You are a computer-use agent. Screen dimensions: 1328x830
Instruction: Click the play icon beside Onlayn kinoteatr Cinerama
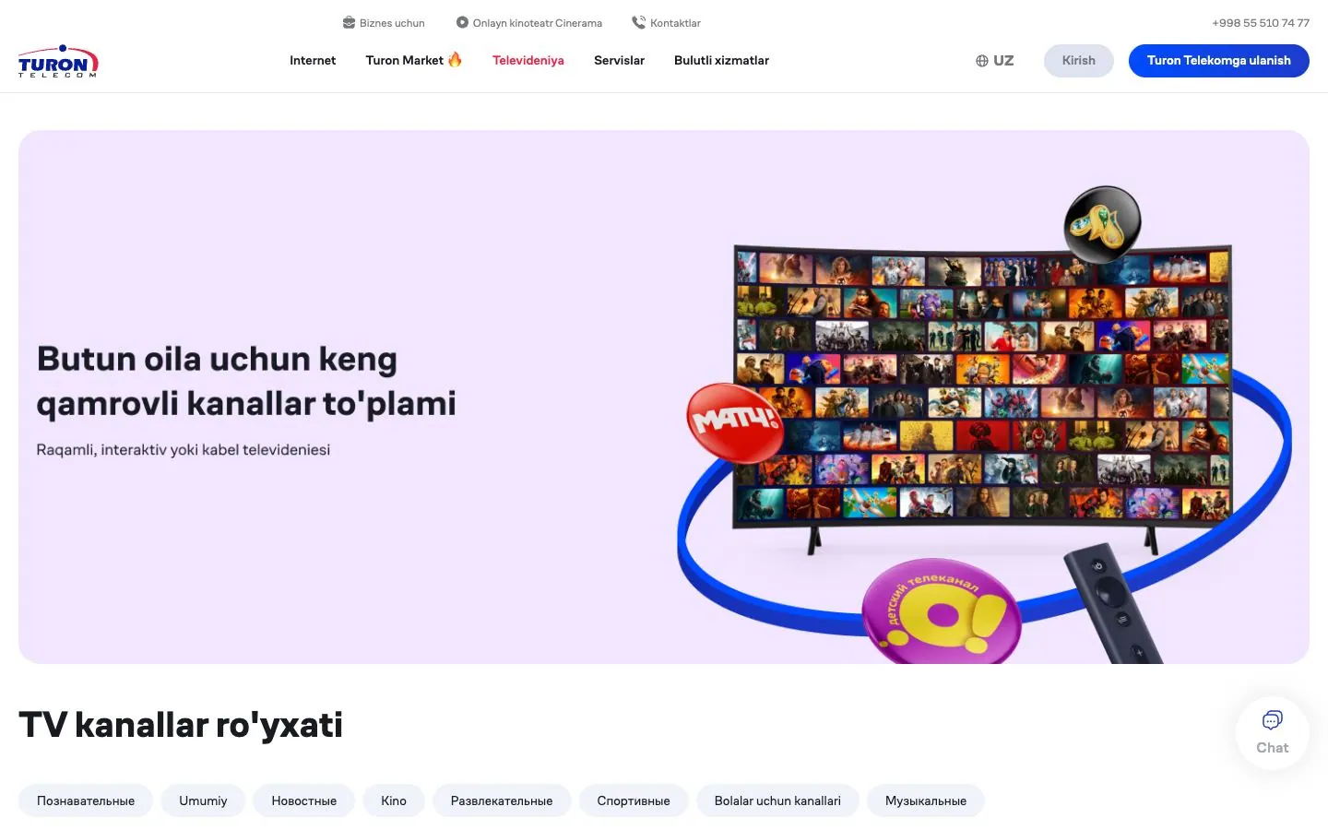point(462,22)
